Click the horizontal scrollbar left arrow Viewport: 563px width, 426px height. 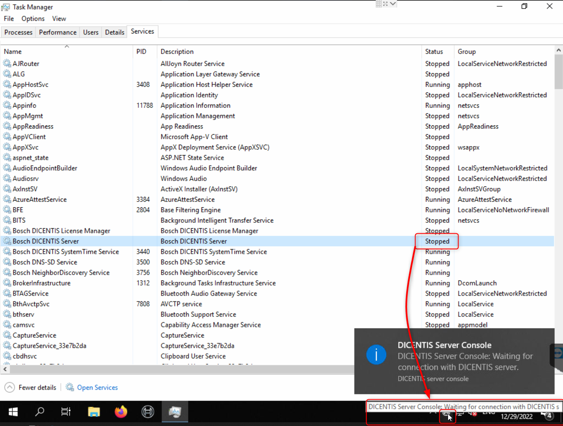point(5,369)
